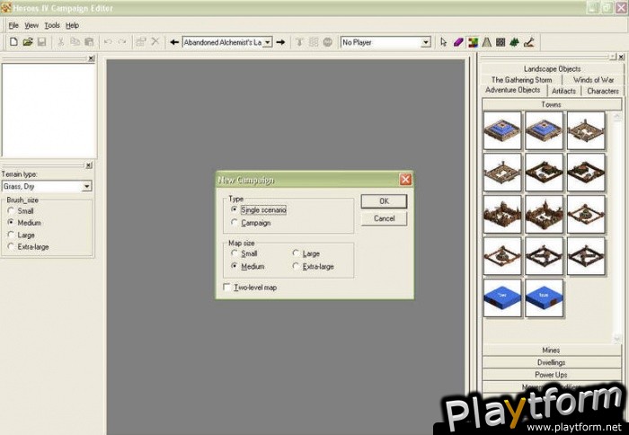
Task: Switch to Landscape Objects tab
Action: (552, 68)
